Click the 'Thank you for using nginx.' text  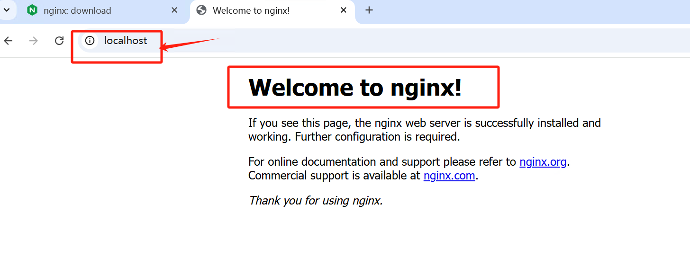(316, 201)
